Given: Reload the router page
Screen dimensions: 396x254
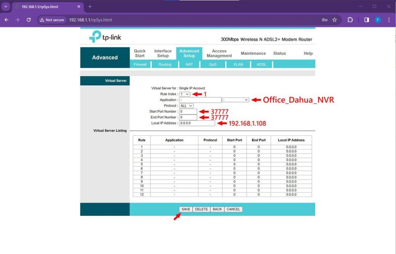Looking at the screenshot, I should 29,20.
